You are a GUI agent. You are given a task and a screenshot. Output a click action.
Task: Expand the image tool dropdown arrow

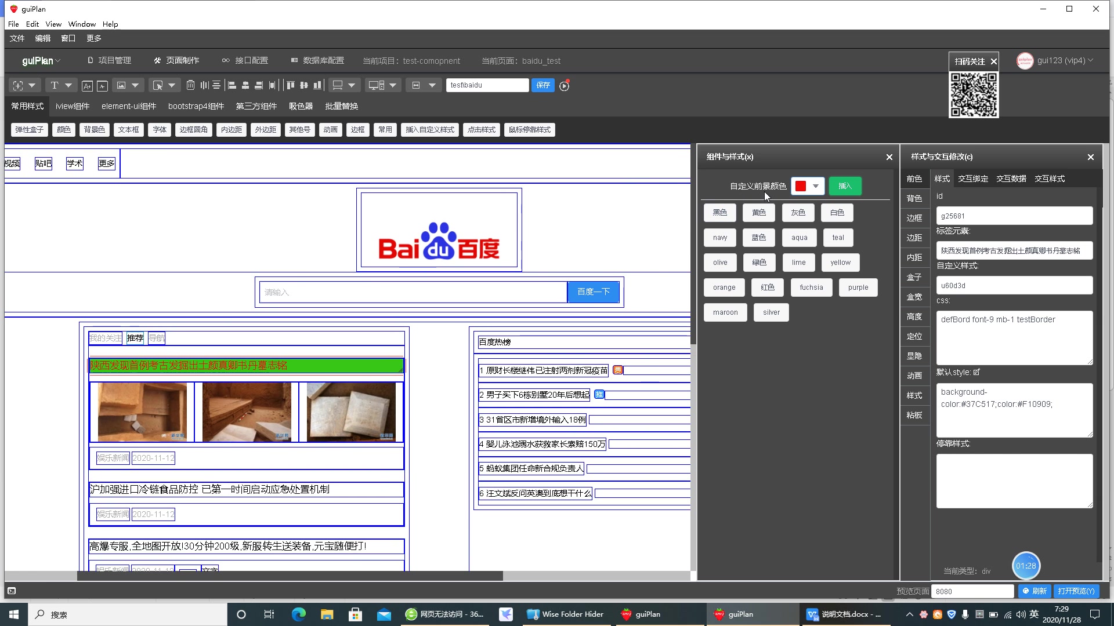click(x=135, y=85)
